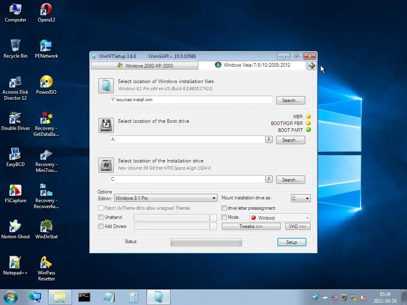Select the WinPass Resetter icon

pyautogui.click(x=46, y=268)
